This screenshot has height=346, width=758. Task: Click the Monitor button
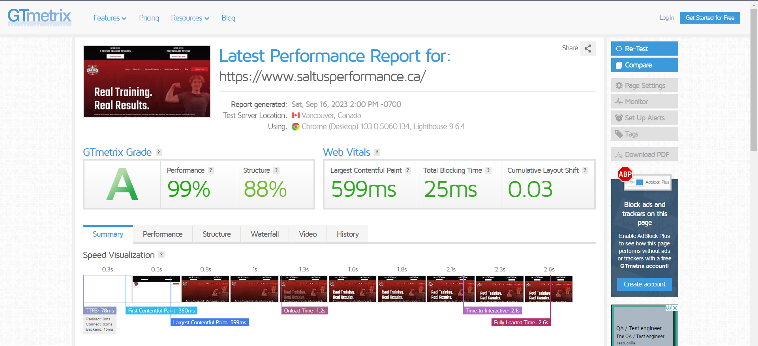[644, 102]
